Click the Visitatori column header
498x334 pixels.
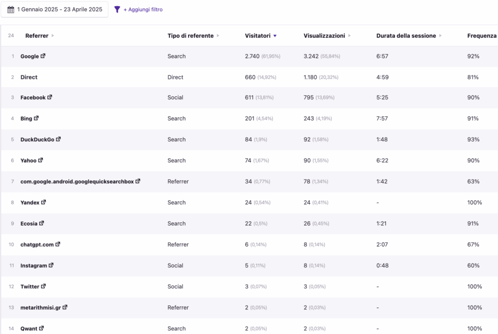pyautogui.click(x=258, y=35)
